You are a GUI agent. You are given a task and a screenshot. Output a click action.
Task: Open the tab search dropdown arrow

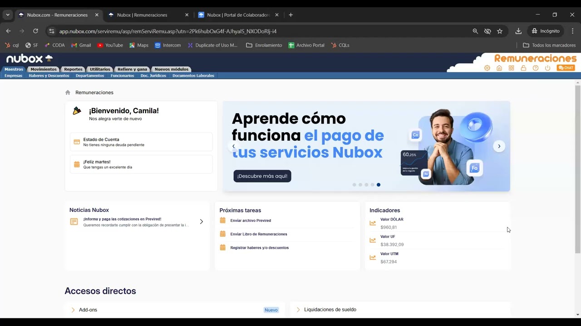pos(8,15)
